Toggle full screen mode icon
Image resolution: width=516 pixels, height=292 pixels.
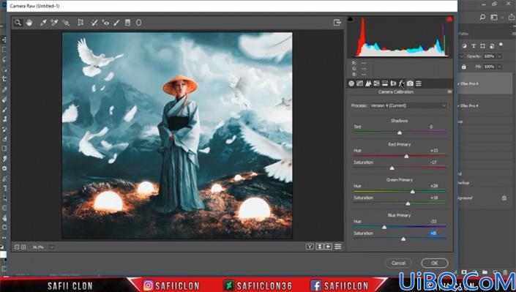[x=337, y=23]
